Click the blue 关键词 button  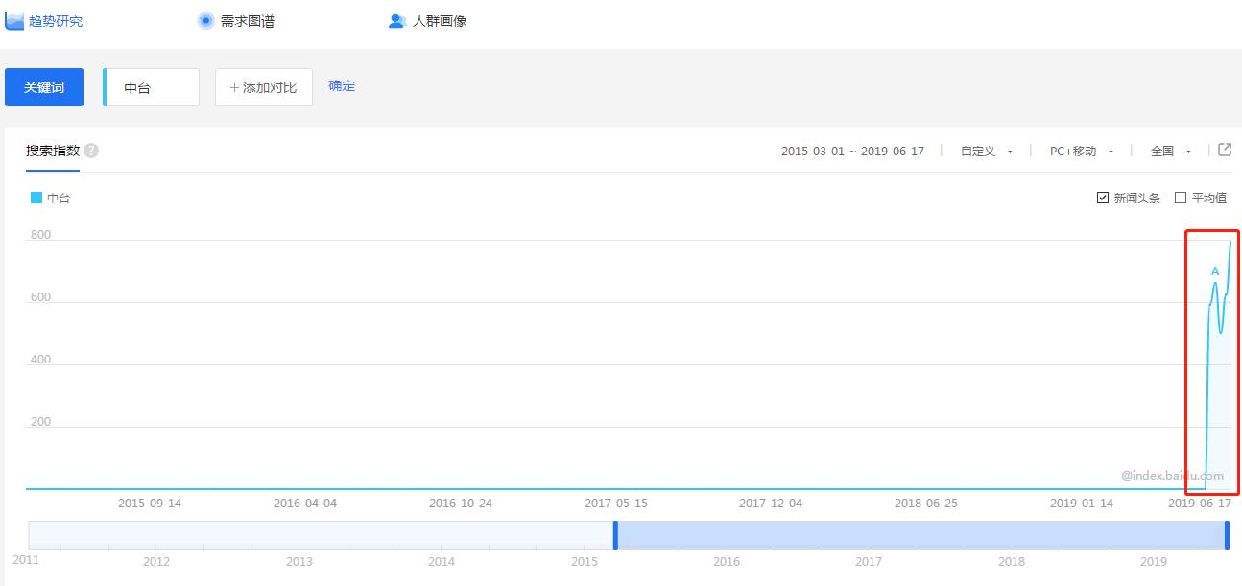[43, 86]
